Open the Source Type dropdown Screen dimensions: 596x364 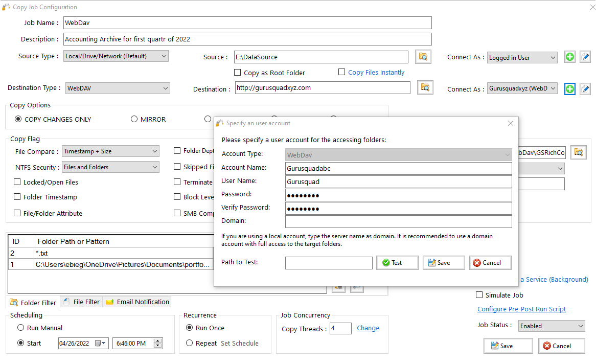(116, 56)
